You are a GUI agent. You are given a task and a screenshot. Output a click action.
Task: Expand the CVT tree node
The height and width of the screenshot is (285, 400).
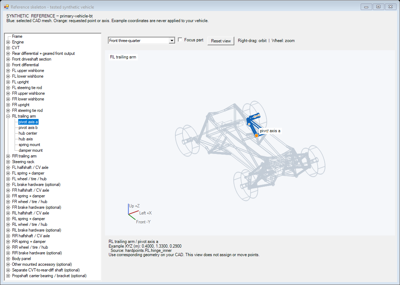point(8,48)
